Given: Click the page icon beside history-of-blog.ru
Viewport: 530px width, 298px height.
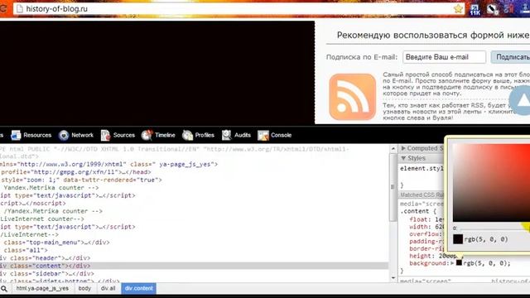Looking at the screenshot, I should (20, 9).
